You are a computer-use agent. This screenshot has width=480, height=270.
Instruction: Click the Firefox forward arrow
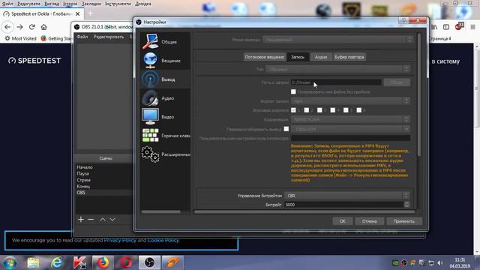[20, 27]
